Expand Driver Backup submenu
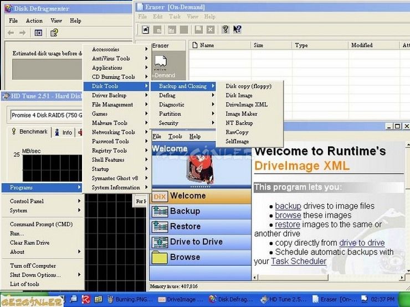The width and height of the screenshot is (410, 307). coord(117,96)
